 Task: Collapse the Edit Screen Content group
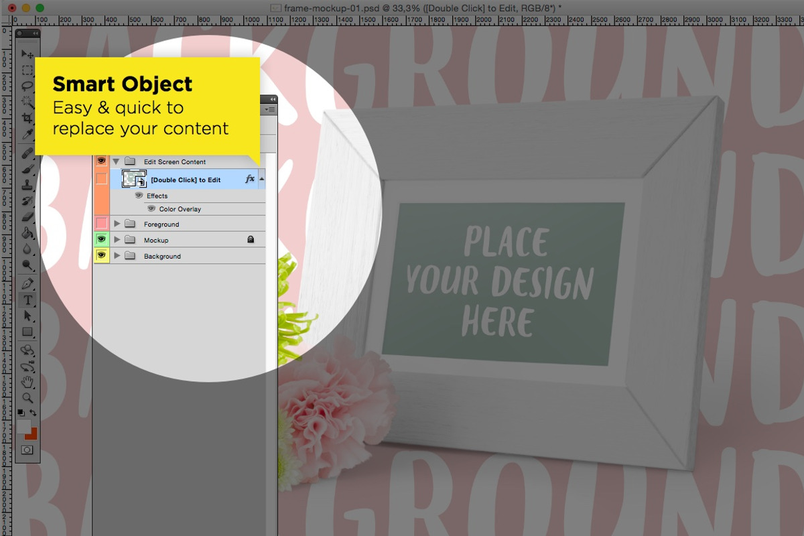point(117,161)
